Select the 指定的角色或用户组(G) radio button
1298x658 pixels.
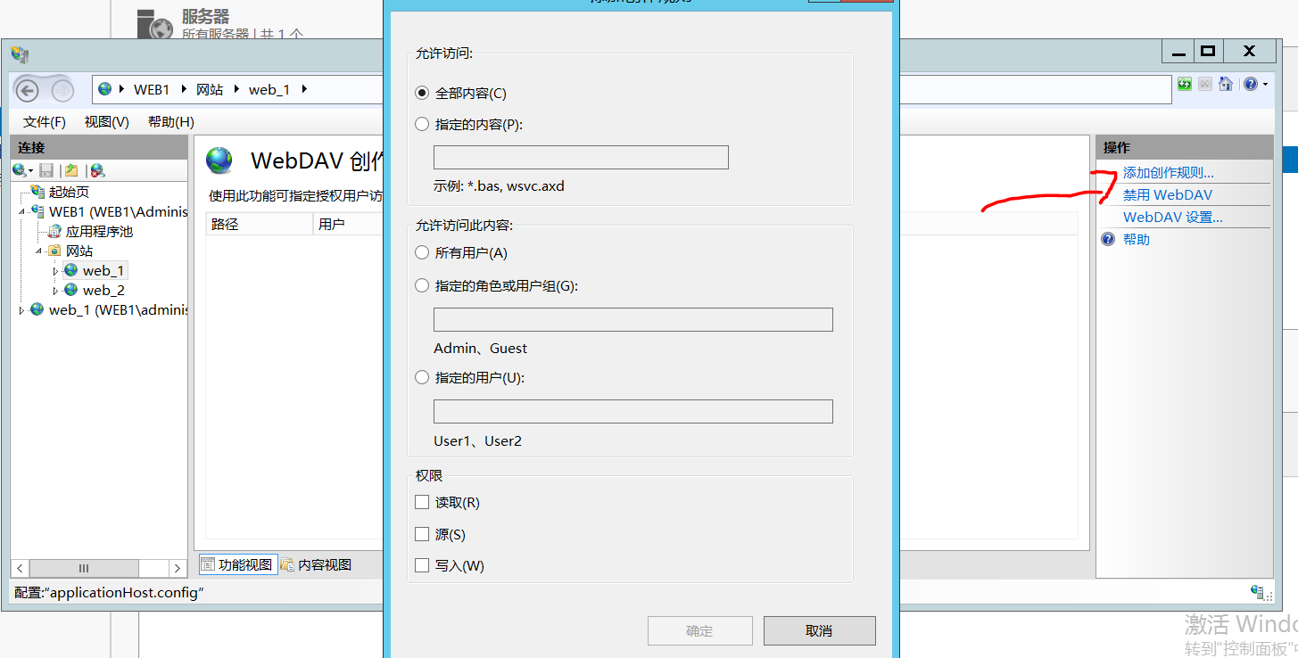[422, 286]
